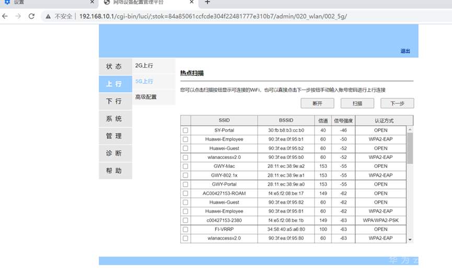452x273 pixels.
Task: Check the box for FI-VRRP
Action: click(x=186, y=230)
